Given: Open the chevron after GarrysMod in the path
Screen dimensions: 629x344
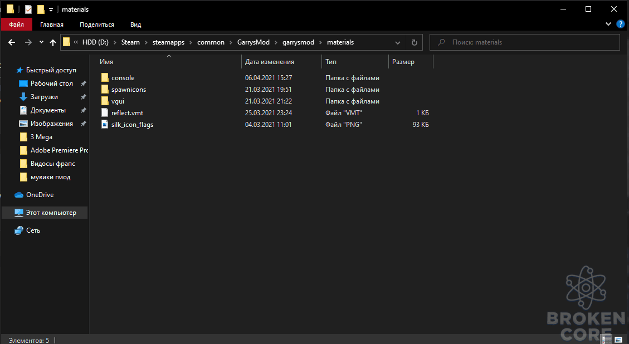Looking at the screenshot, I should 276,42.
